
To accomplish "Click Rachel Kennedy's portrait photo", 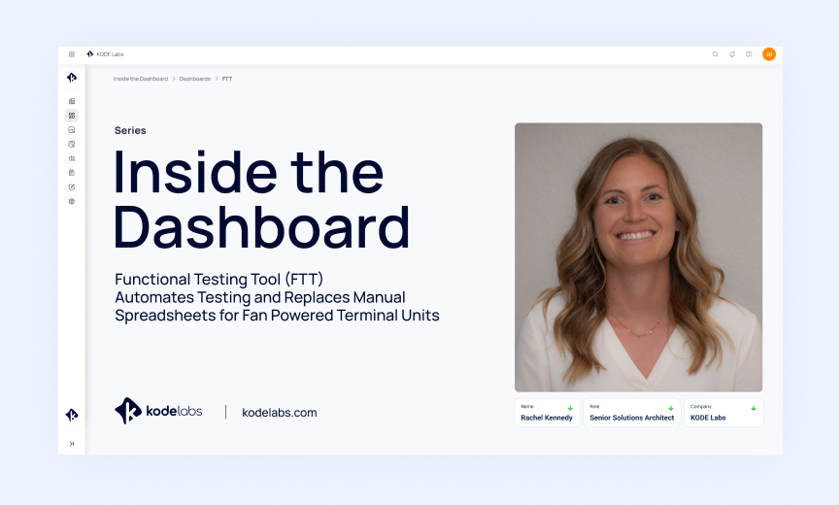I will pos(638,257).
